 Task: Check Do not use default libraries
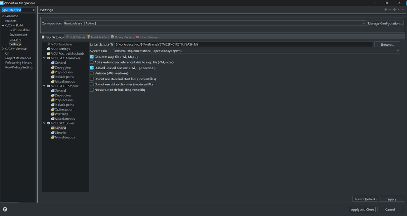(92, 84)
